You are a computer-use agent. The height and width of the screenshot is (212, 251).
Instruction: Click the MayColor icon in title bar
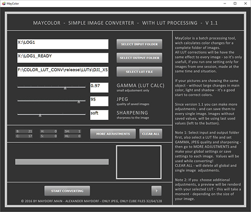coord(4,4)
